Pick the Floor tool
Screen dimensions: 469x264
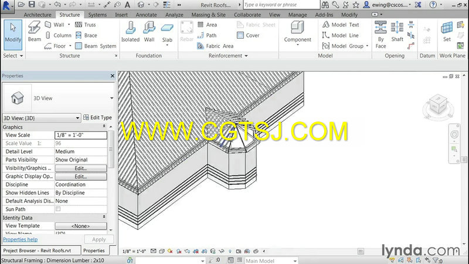click(x=55, y=46)
